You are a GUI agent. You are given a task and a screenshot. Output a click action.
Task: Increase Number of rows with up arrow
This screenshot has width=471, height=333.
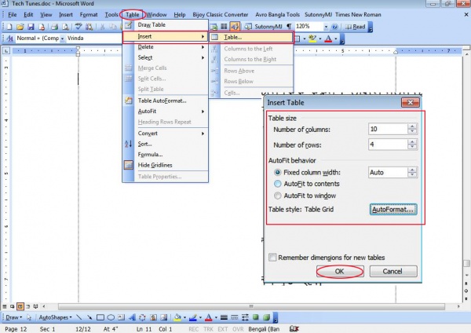(412, 141)
